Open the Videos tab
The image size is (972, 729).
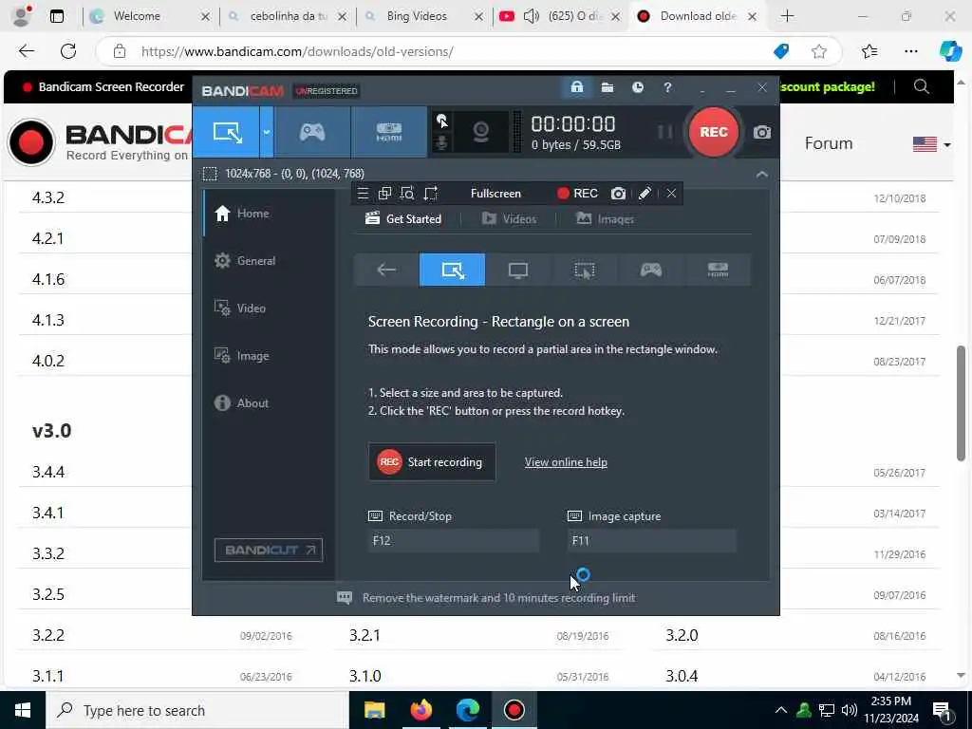click(x=509, y=219)
